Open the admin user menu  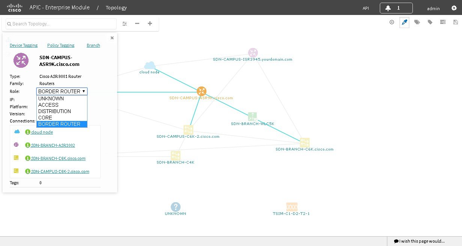tap(433, 8)
